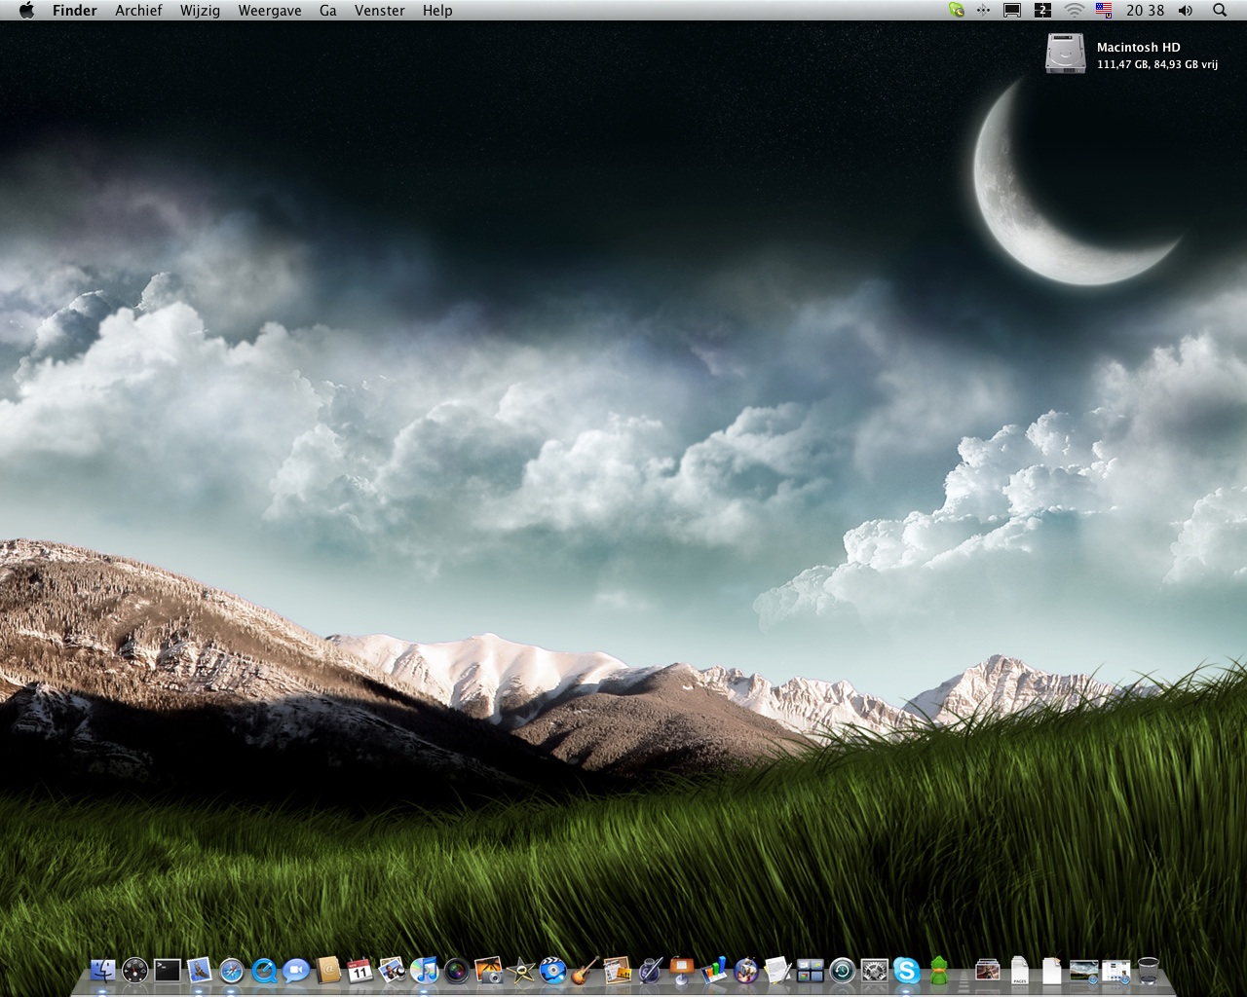Image resolution: width=1247 pixels, height=997 pixels.
Task: Open the Archief menu
Action: coord(138,10)
